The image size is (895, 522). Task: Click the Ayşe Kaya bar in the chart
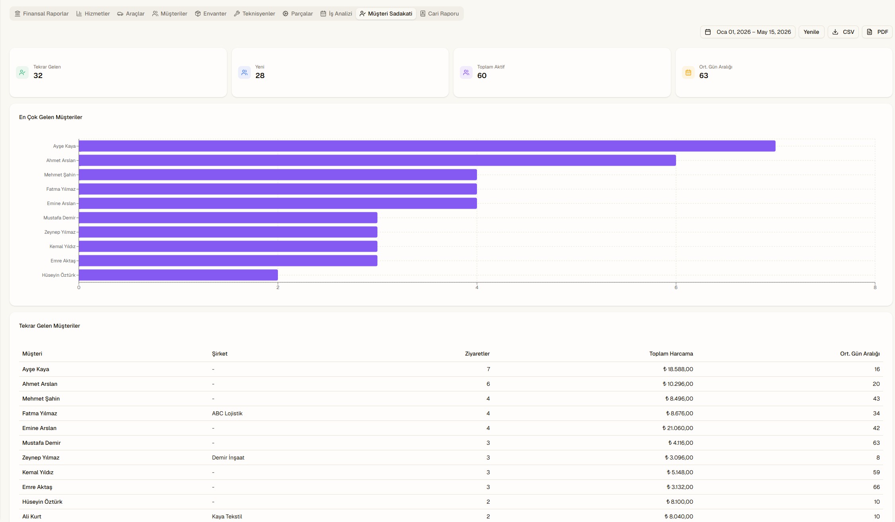click(427, 146)
